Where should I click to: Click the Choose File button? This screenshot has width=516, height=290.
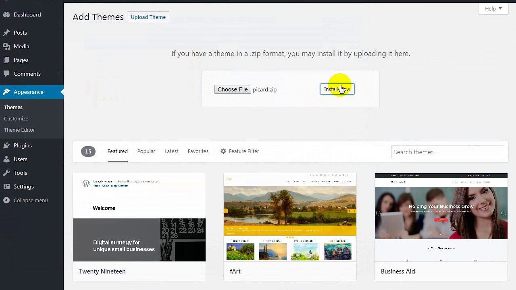click(x=233, y=89)
